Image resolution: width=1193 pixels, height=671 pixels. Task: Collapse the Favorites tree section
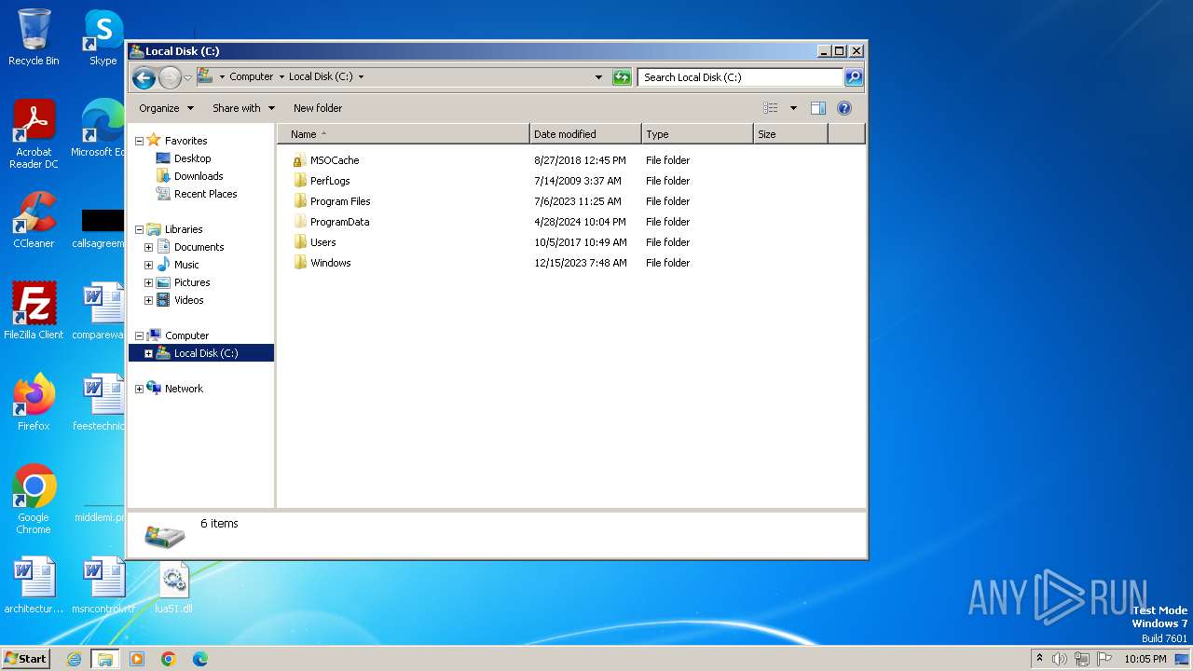coord(140,141)
